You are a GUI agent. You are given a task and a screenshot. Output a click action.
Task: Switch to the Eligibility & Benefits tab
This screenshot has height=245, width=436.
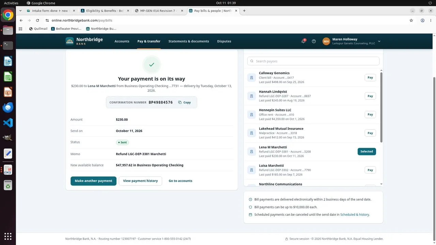[x=105, y=11]
